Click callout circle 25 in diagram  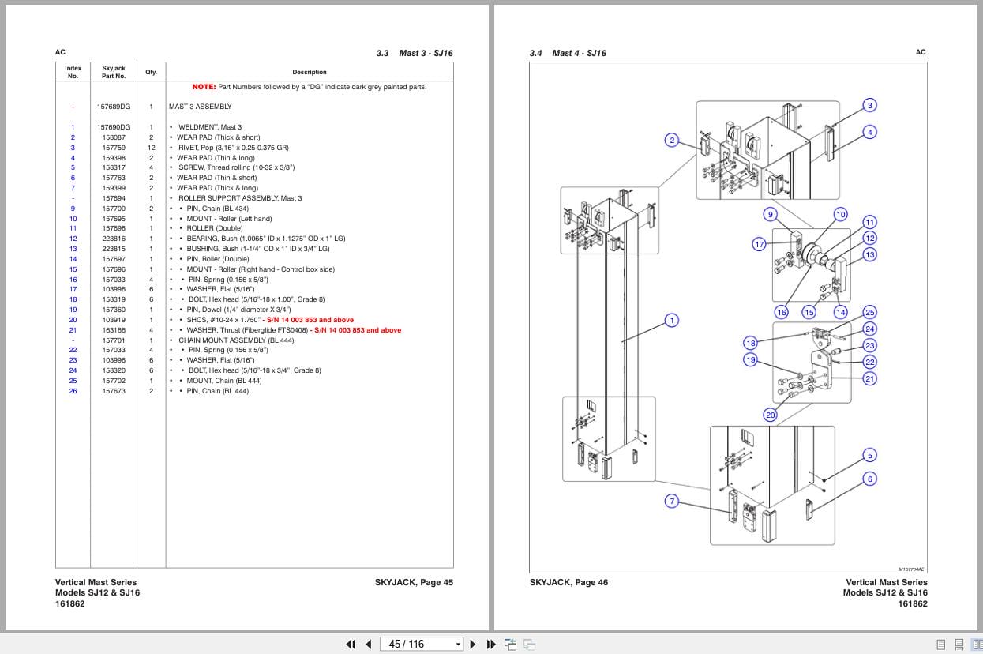[869, 312]
